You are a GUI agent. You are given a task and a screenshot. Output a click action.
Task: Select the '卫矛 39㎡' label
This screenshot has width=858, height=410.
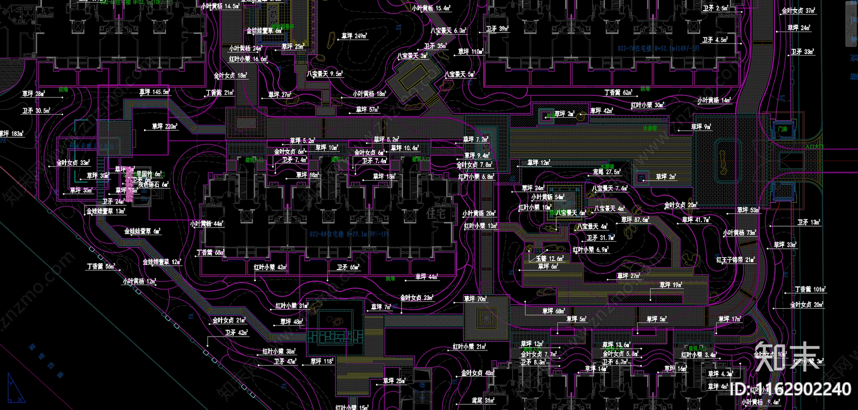pos(497,28)
